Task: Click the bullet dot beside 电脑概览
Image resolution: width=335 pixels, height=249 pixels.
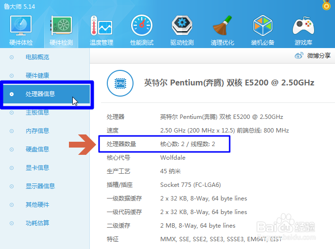Action: [12, 57]
